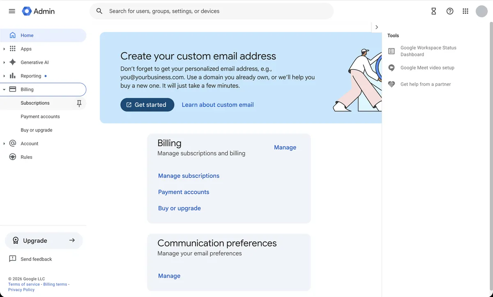Collapse the Tools side panel
Image resolution: width=493 pixels, height=297 pixels.
[x=377, y=27]
